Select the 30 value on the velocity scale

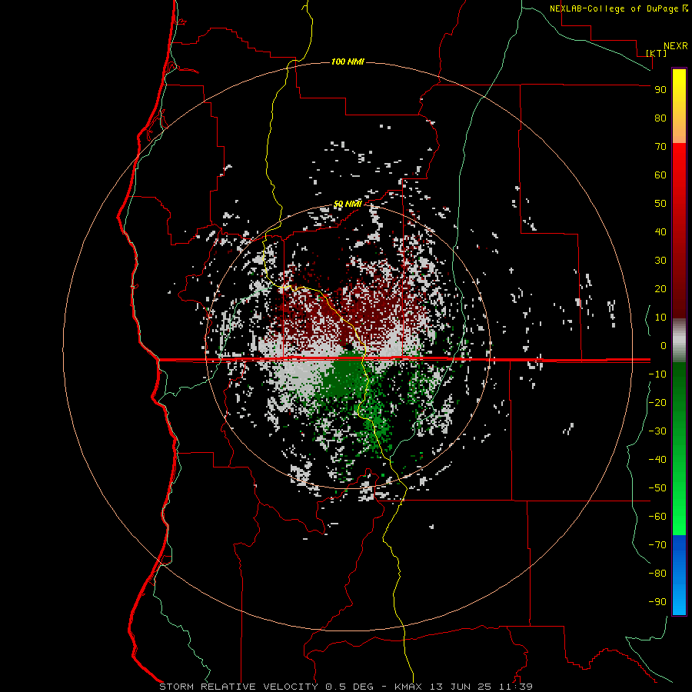point(660,261)
